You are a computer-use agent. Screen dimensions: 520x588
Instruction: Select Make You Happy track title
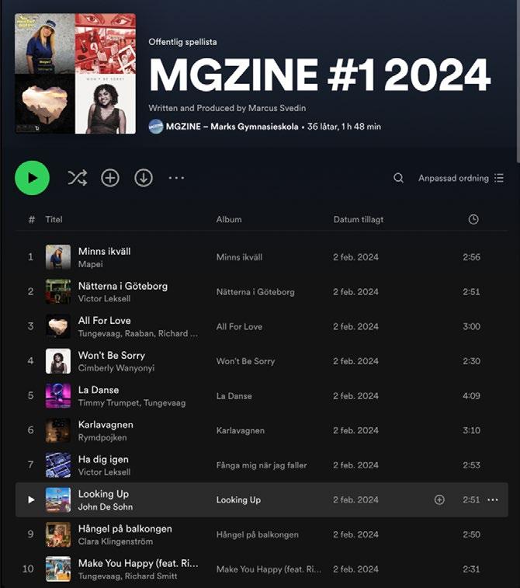(x=138, y=563)
